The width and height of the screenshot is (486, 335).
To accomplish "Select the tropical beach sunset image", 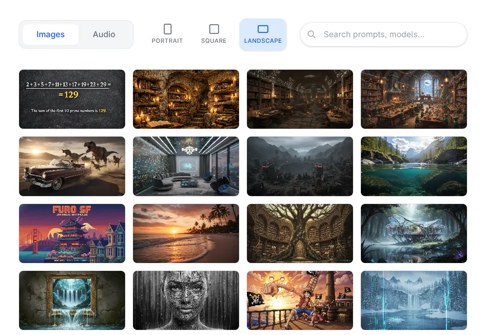I will point(186,233).
